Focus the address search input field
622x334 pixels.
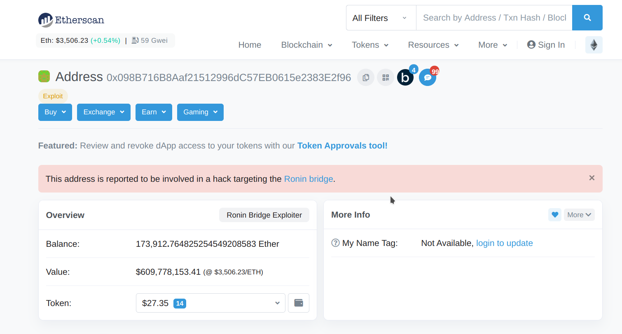point(494,18)
